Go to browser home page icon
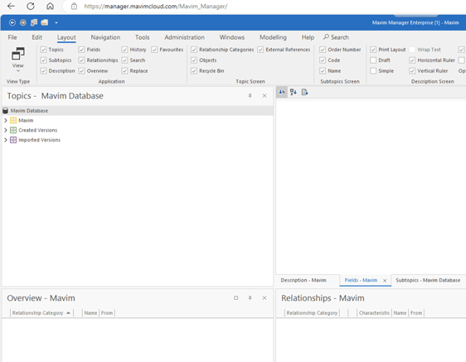The image size is (466, 362). point(50,6)
